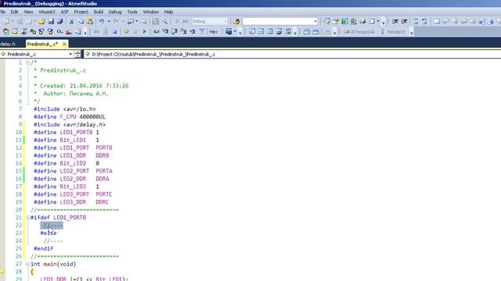Click the Increase Indent icon

coord(404,21)
